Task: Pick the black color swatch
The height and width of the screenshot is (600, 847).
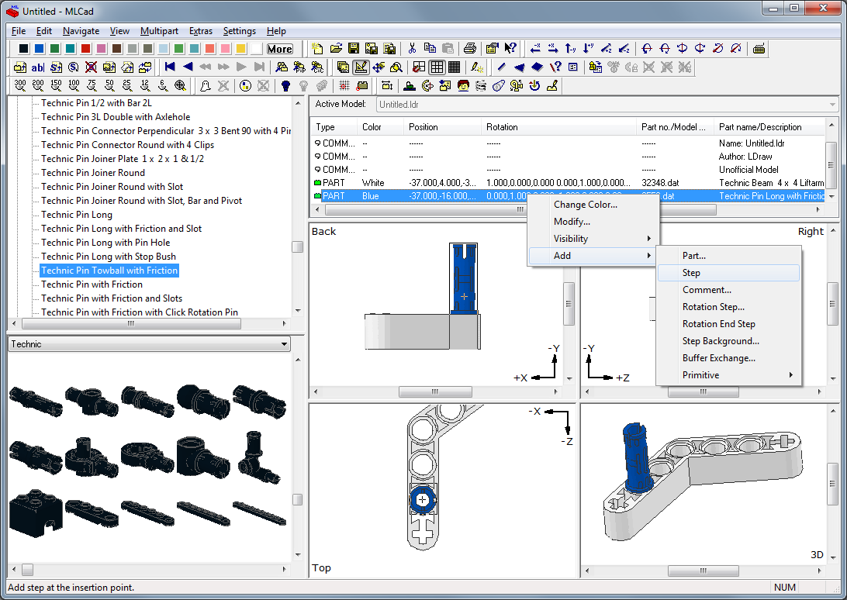Action: click(23, 49)
